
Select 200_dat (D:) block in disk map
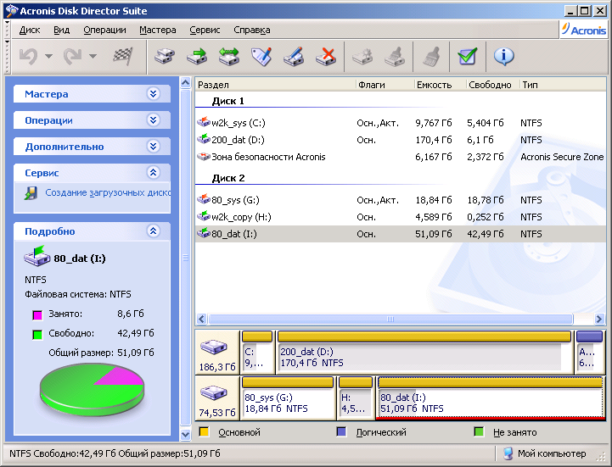(x=424, y=353)
